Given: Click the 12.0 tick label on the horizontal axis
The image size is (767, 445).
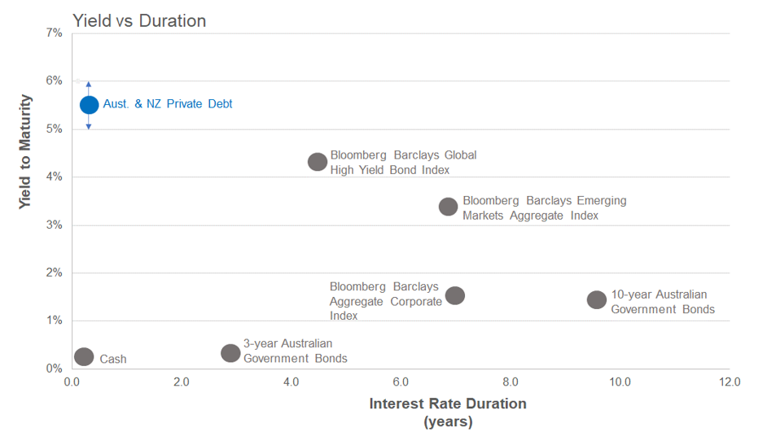Looking at the screenshot, I should pyautogui.click(x=730, y=382).
